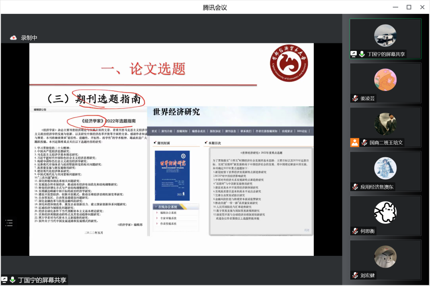Click the 世界经济研究 website banner title
Viewport: 430px width, 286px height.
pos(176,112)
